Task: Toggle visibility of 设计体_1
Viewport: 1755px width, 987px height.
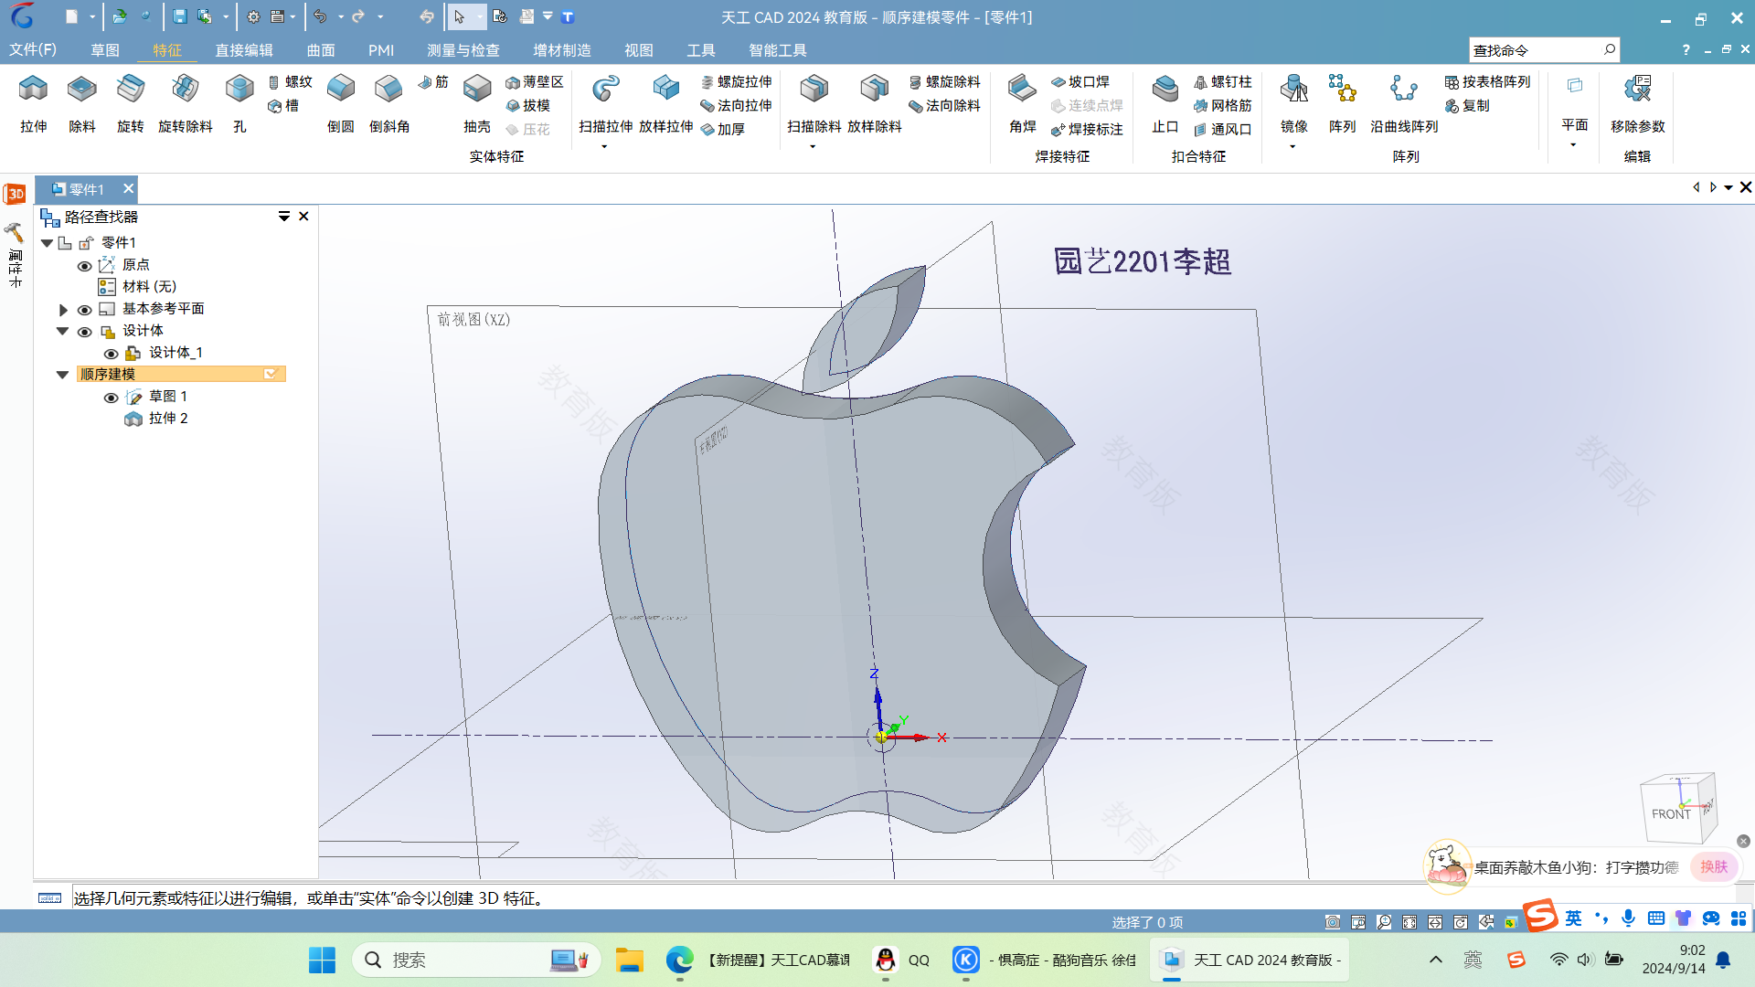Action: [111, 354]
